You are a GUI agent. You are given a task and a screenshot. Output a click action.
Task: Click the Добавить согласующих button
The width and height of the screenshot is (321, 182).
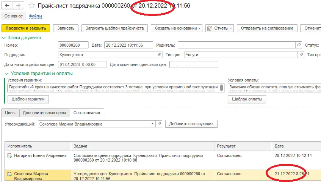(x=191, y=124)
